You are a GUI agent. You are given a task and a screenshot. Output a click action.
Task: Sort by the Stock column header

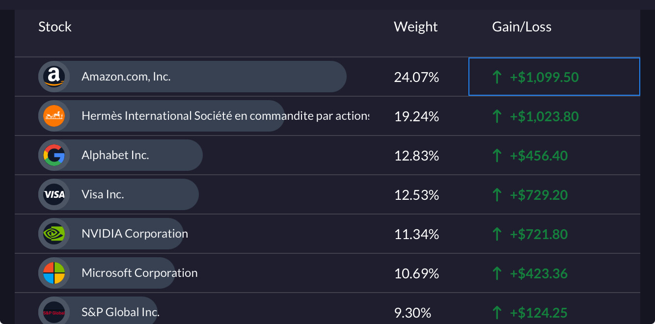[x=55, y=27]
